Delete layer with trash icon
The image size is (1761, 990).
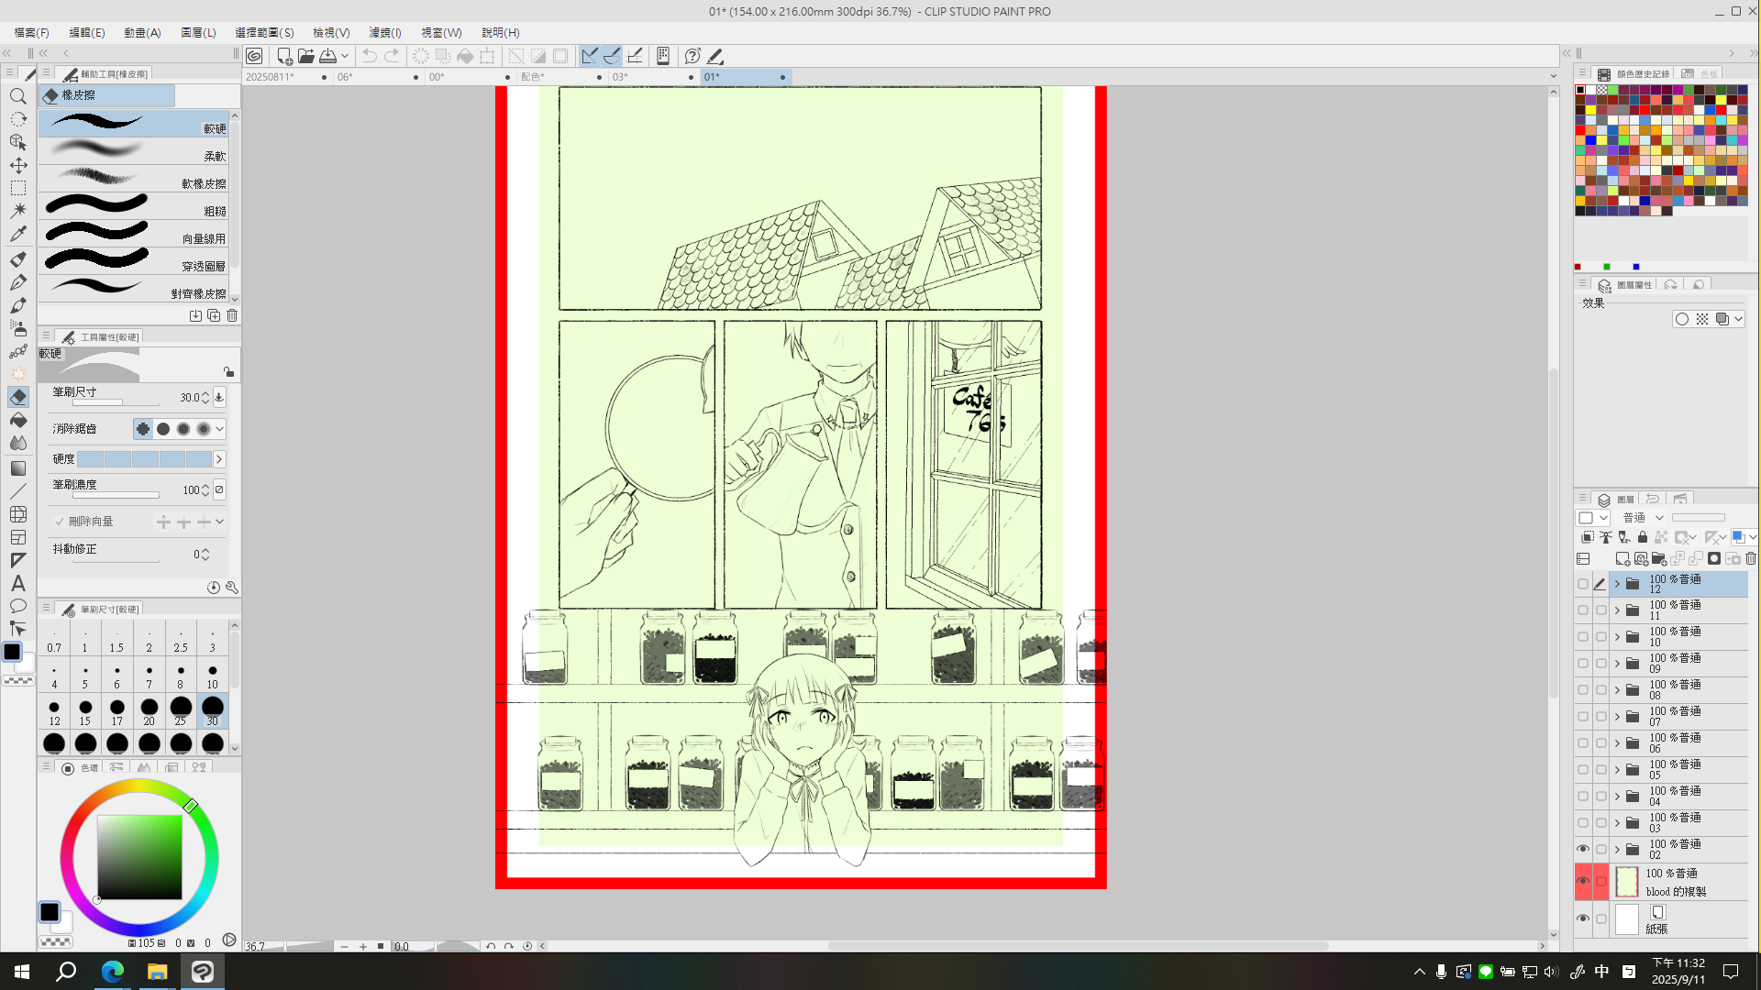pyautogui.click(x=1750, y=558)
